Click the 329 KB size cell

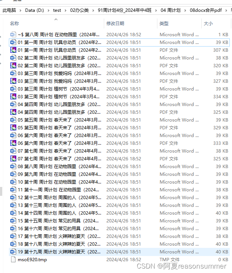coord(221,127)
